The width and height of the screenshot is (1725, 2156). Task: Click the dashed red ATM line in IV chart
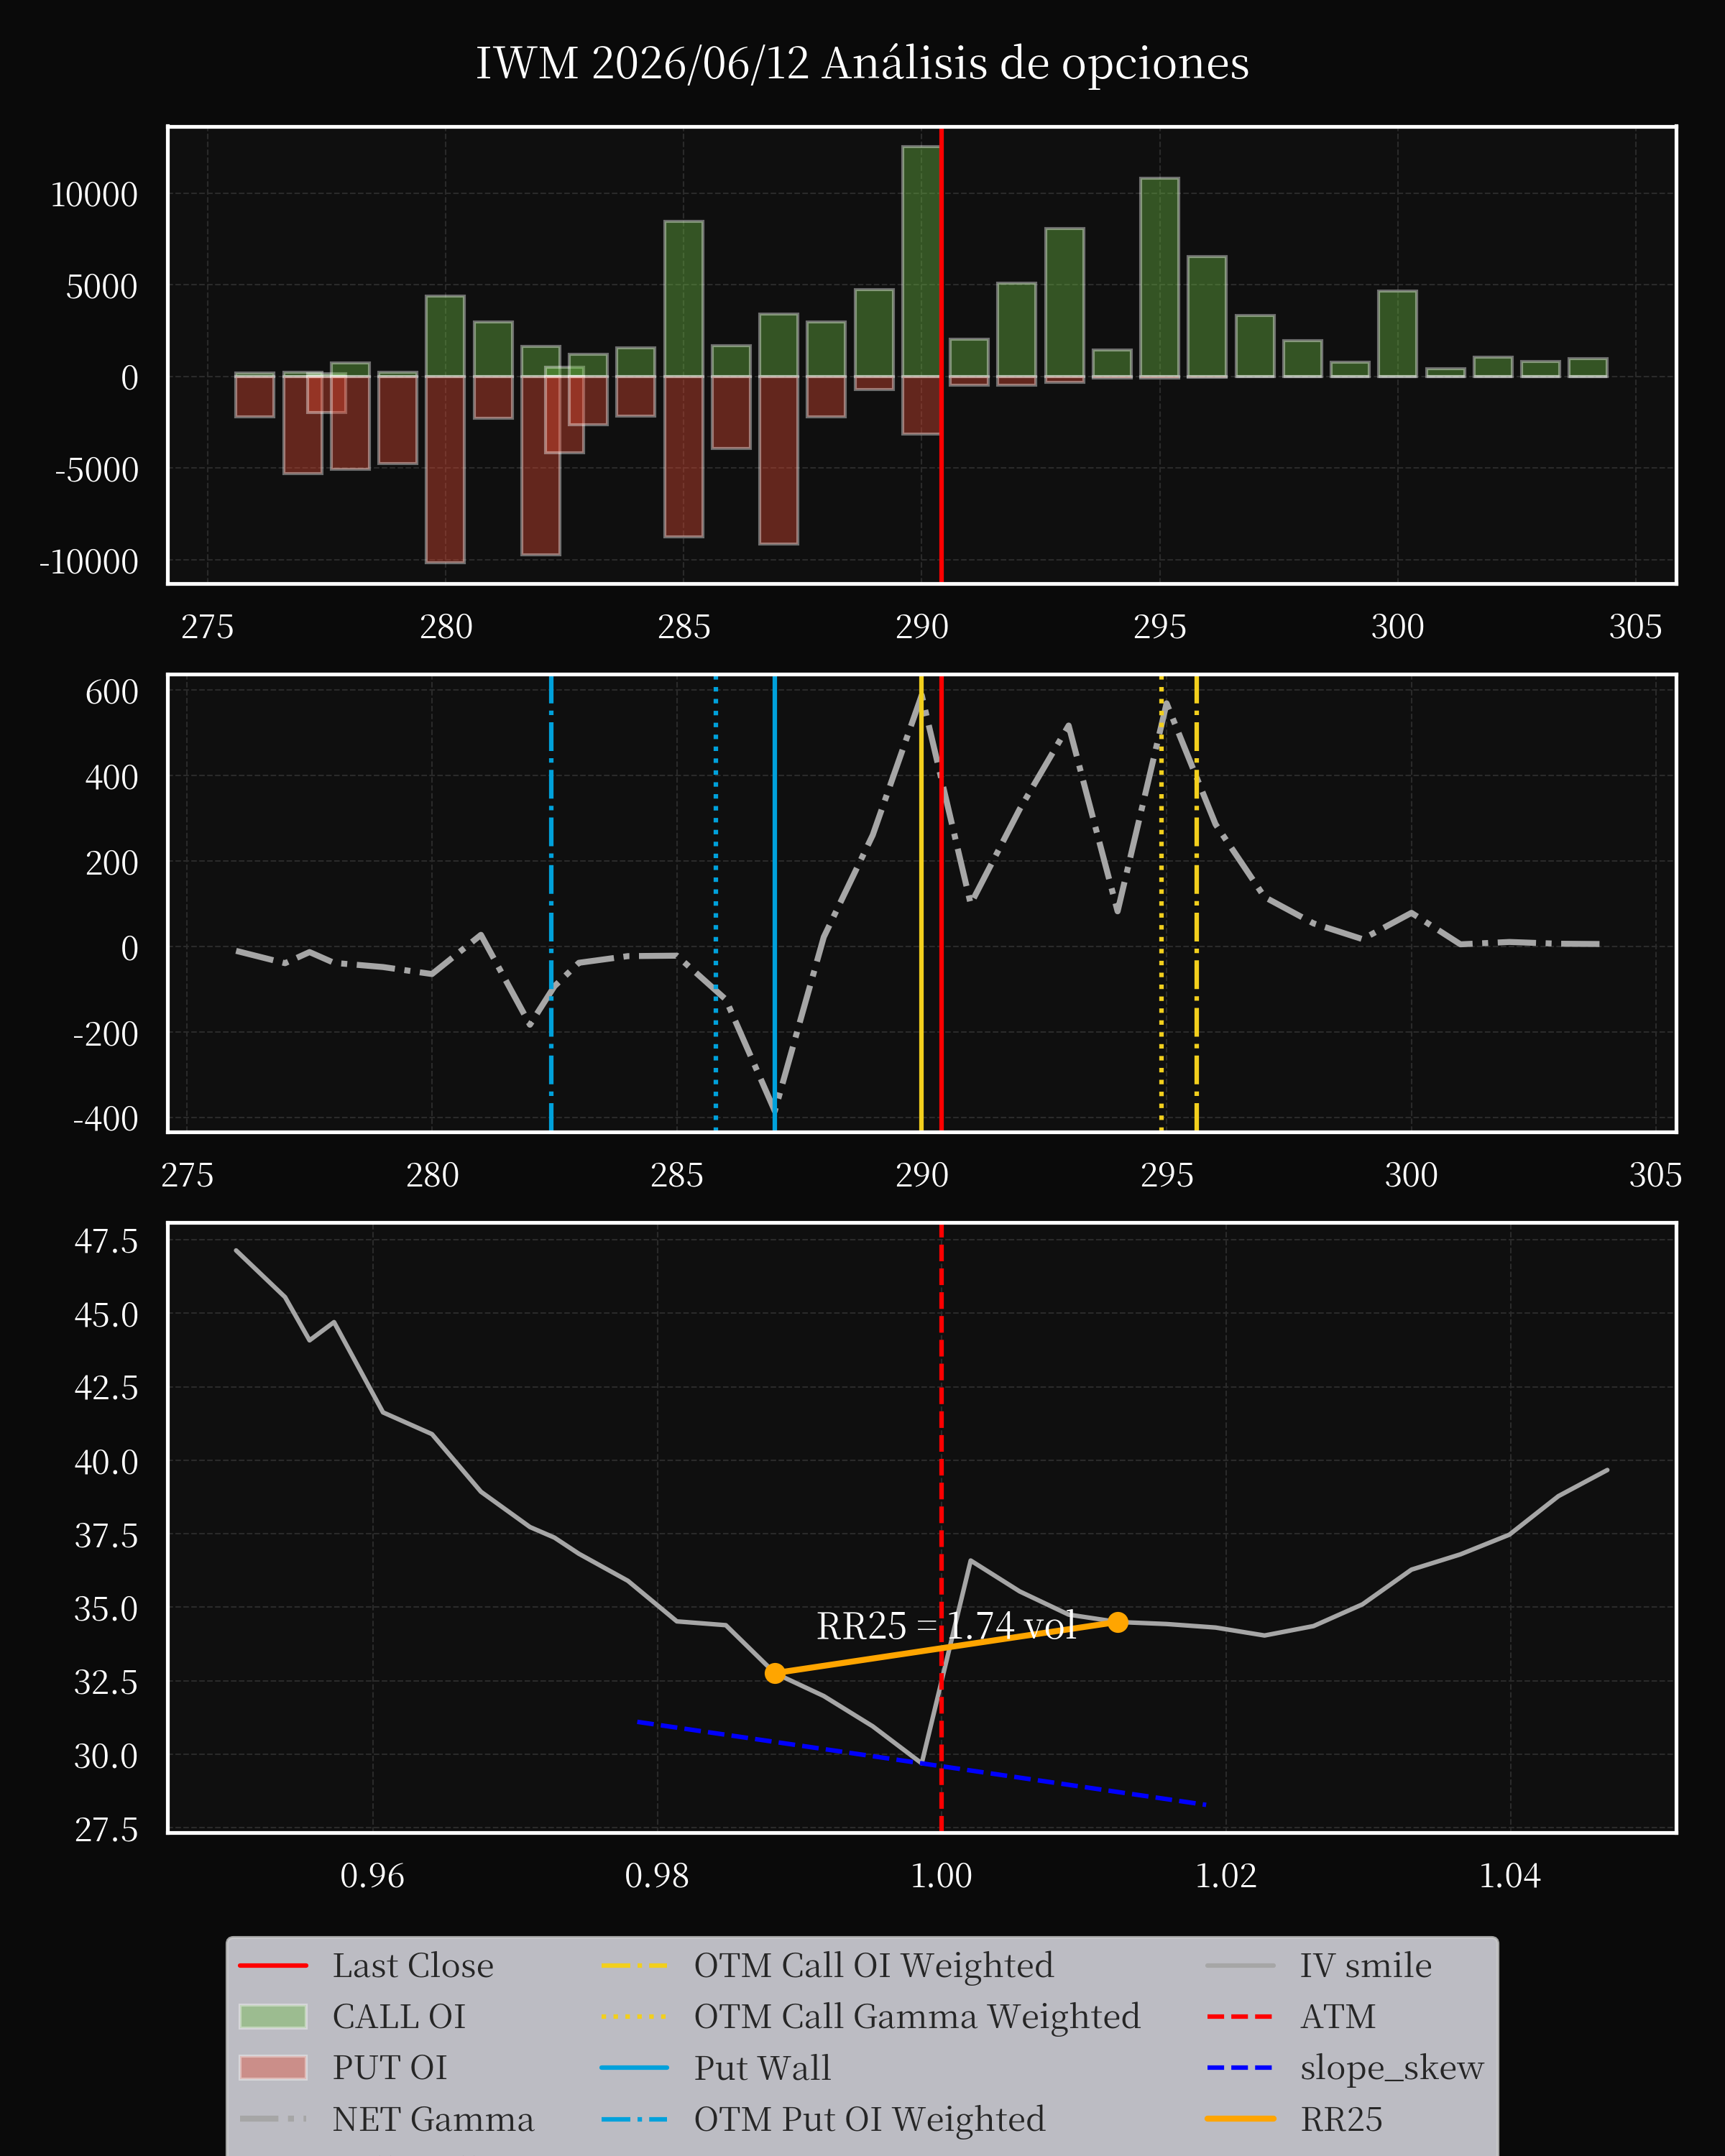(941, 1528)
